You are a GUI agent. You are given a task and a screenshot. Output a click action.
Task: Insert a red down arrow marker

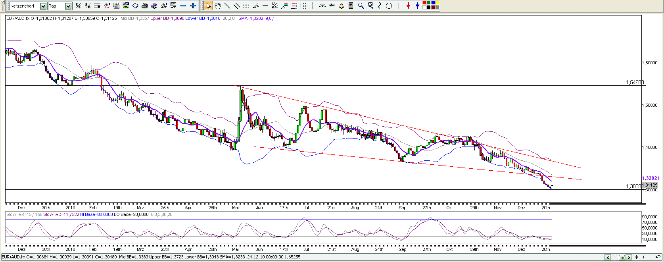point(408,6)
